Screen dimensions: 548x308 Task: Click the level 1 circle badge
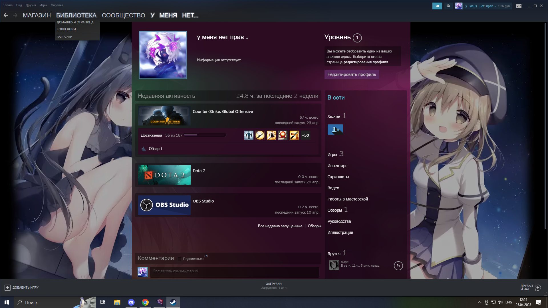(357, 38)
